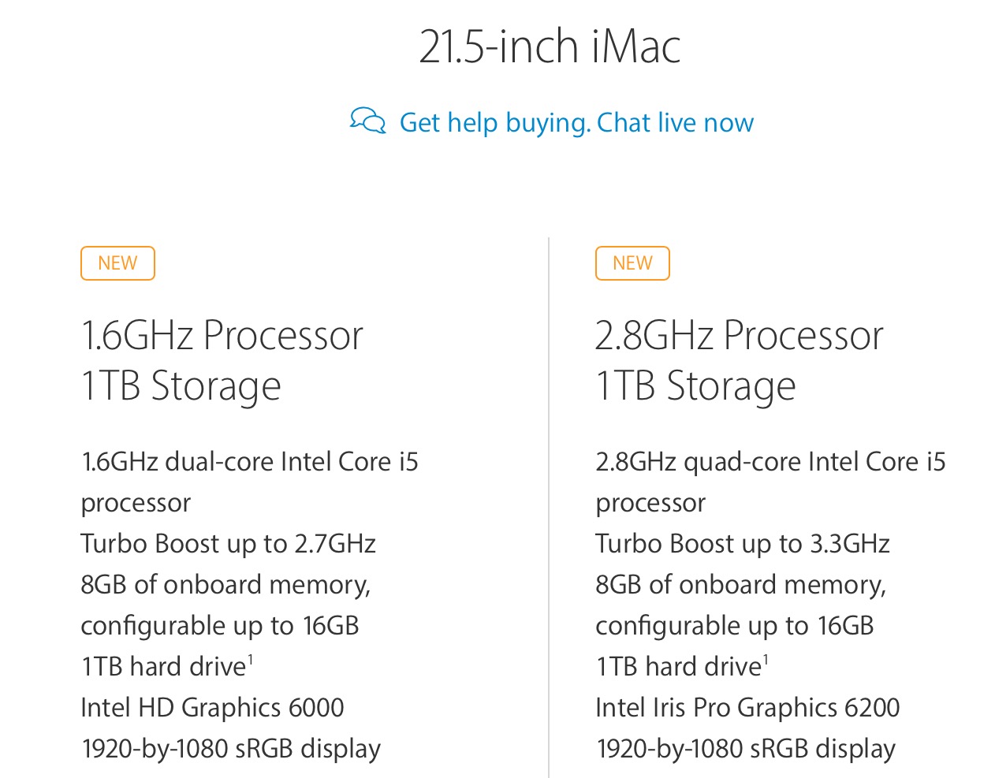Viewport: 995px width, 778px height.
Task: Open footnote 1 after 1TB hard drive, 1.6GHz model
Action: tap(251, 659)
